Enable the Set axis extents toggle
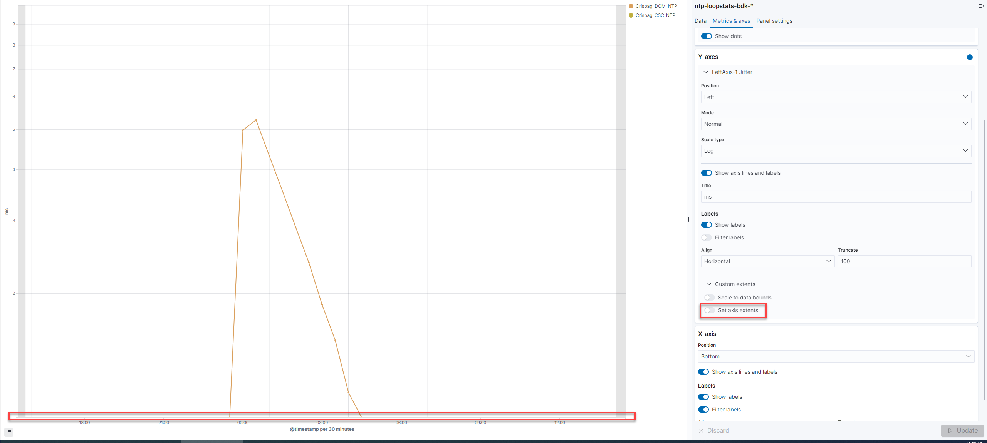This screenshot has height=443, width=987. [709, 310]
